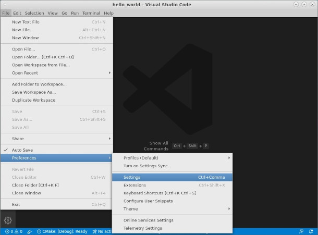Open the Edit menu
The image size is (318, 235).
pos(17,13)
